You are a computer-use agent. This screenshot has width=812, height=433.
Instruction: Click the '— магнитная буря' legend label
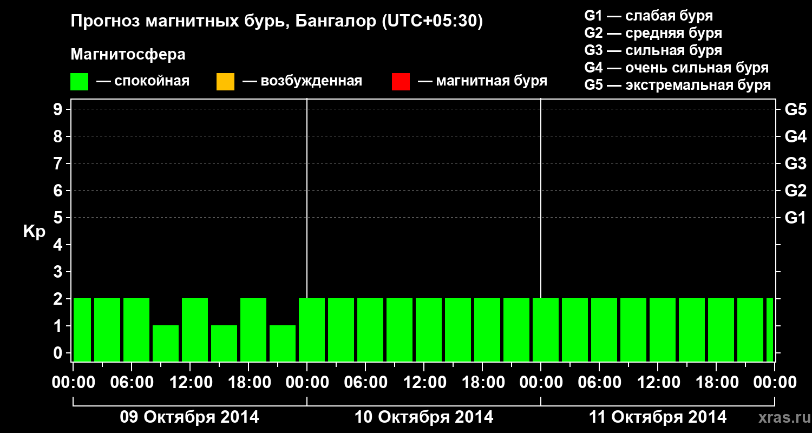point(482,81)
